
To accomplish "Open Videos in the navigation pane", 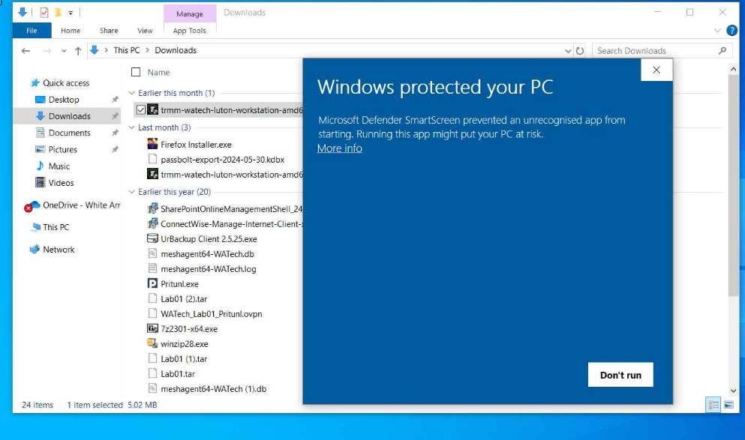I will (x=61, y=183).
